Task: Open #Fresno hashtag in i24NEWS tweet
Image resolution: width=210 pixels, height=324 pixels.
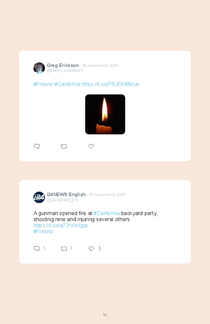Action: [x=43, y=232]
